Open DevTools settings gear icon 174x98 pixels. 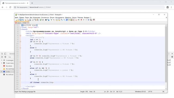click(172, 57)
